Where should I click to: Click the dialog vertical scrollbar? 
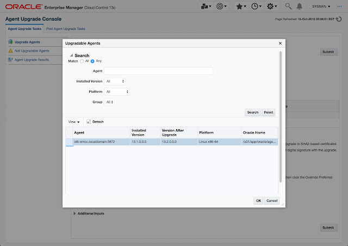tap(281, 117)
